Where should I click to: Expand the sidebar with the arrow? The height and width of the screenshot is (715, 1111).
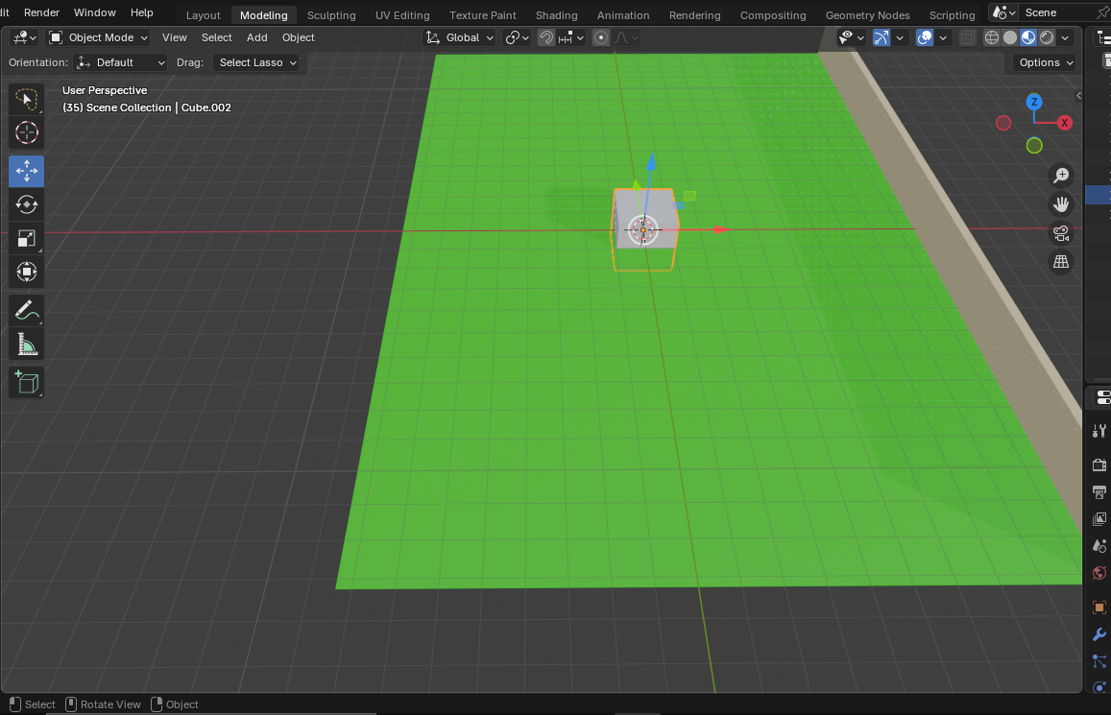pyautogui.click(x=1078, y=96)
